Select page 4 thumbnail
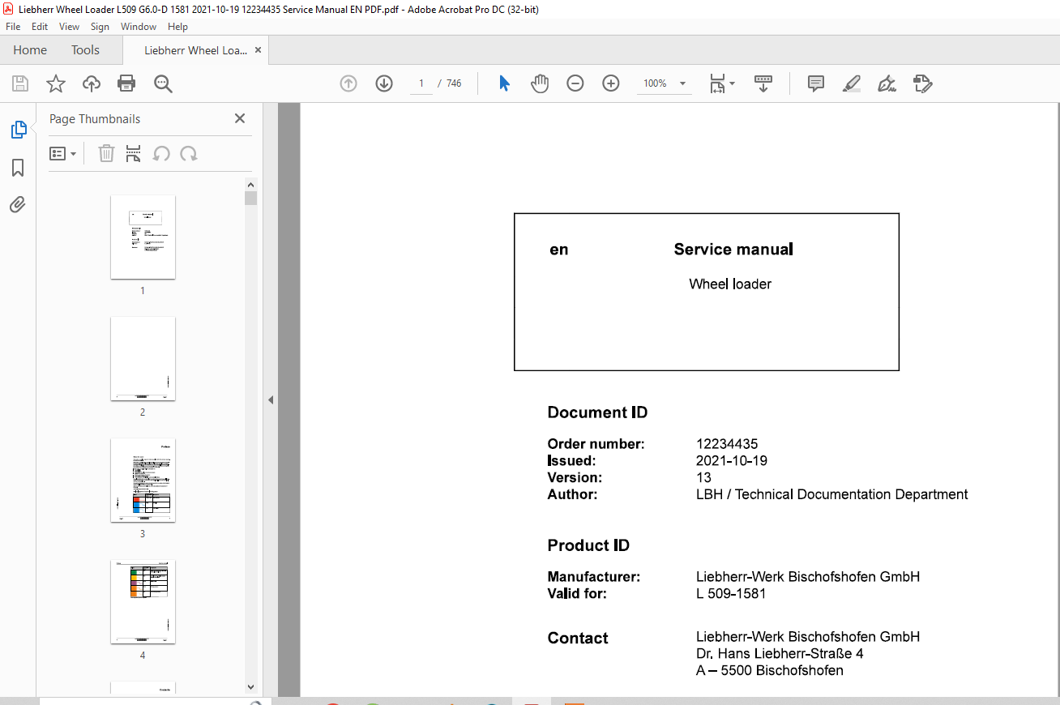Image resolution: width=1060 pixels, height=705 pixels. pyautogui.click(x=143, y=601)
